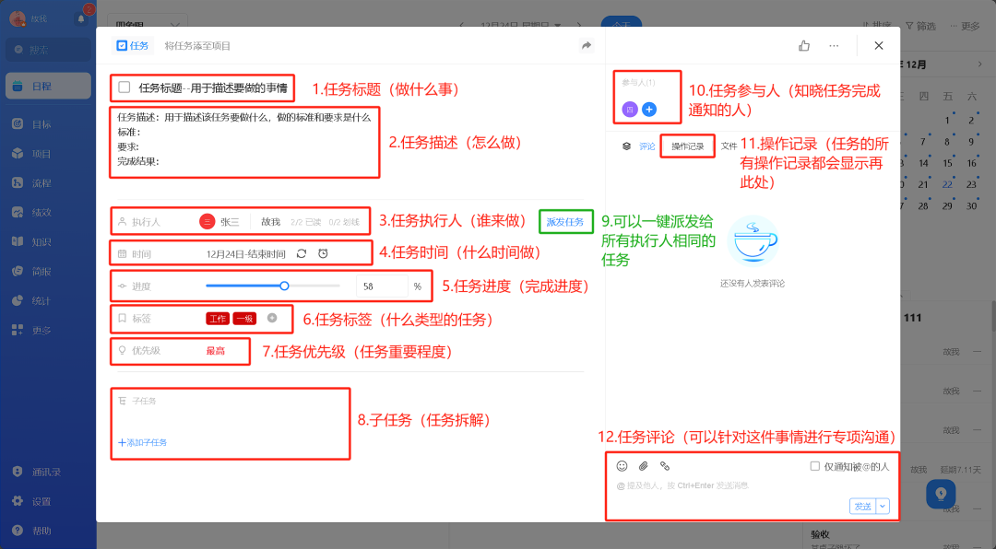This screenshot has width=996, height=549.
Task: Open the 发送 button dropdown arrow
Action: [x=883, y=506]
